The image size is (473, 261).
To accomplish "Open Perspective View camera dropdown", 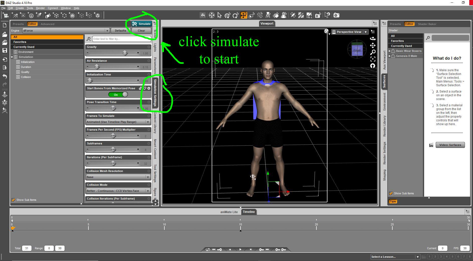I will [x=350, y=32].
